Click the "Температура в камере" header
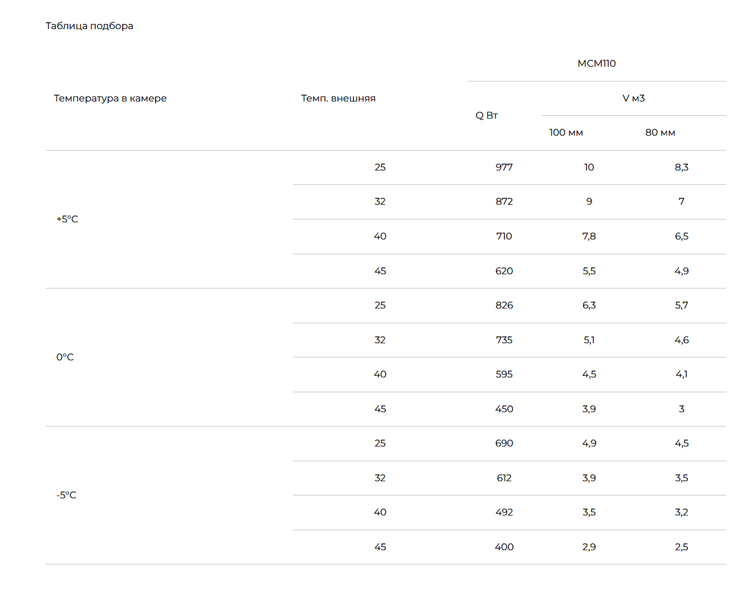 point(110,98)
